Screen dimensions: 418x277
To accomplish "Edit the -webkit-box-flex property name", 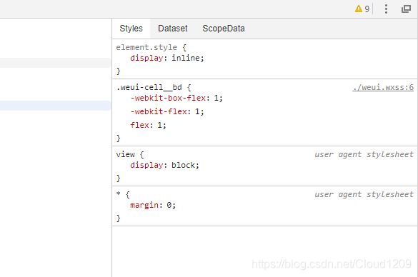I will (168, 98).
